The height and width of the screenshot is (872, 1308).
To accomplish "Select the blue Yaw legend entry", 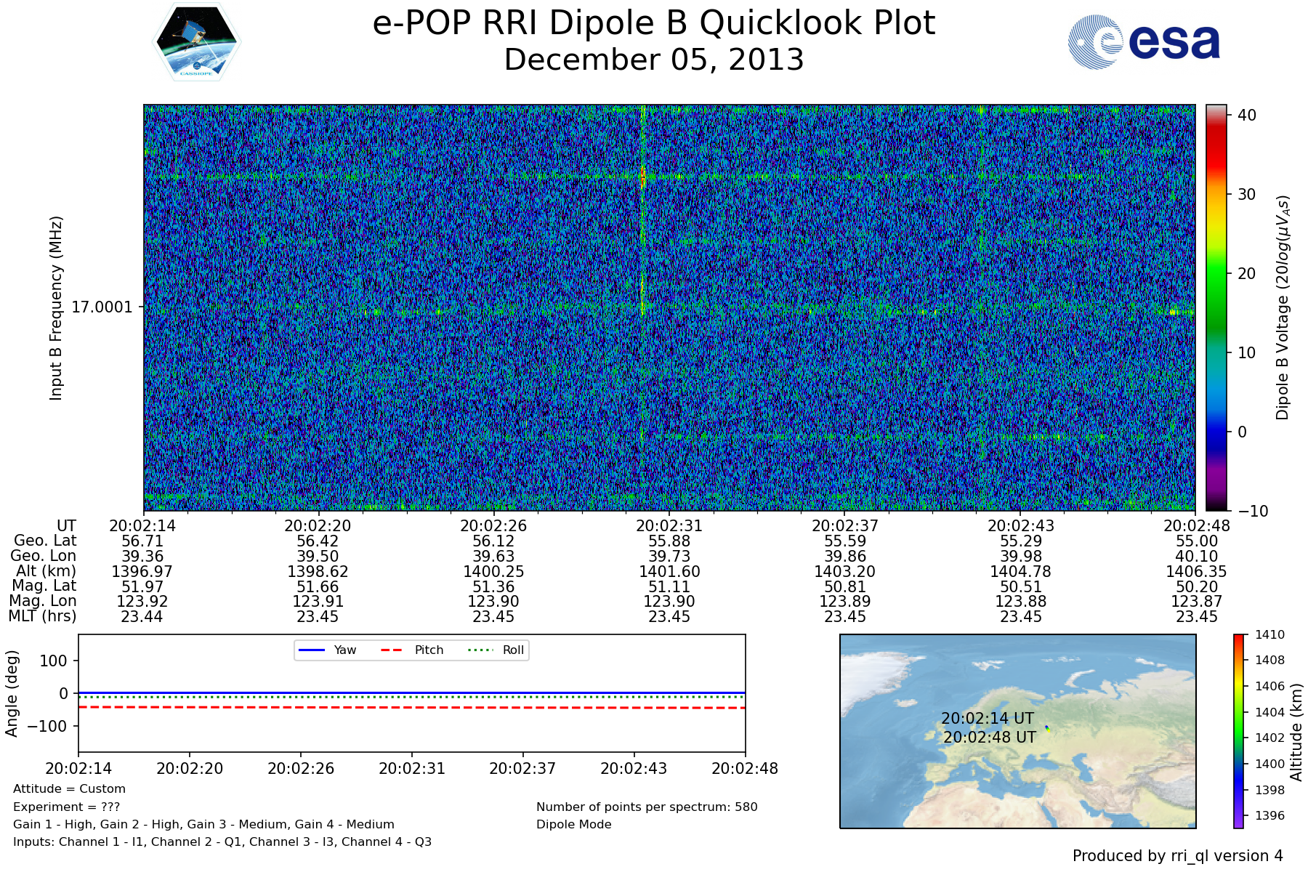I will click(327, 650).
